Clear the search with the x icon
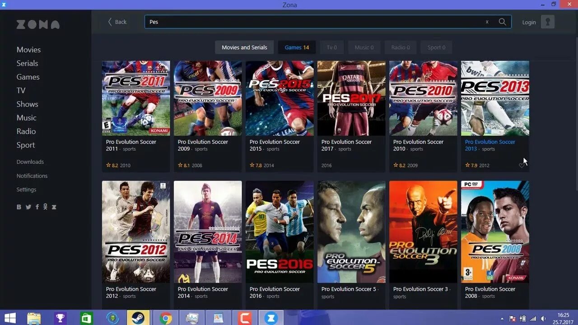The height and width of the screenshot is (325, 578). 487,22
